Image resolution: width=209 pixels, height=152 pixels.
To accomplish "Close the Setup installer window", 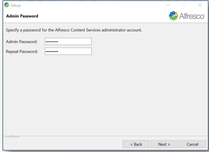I will point(200,5).
